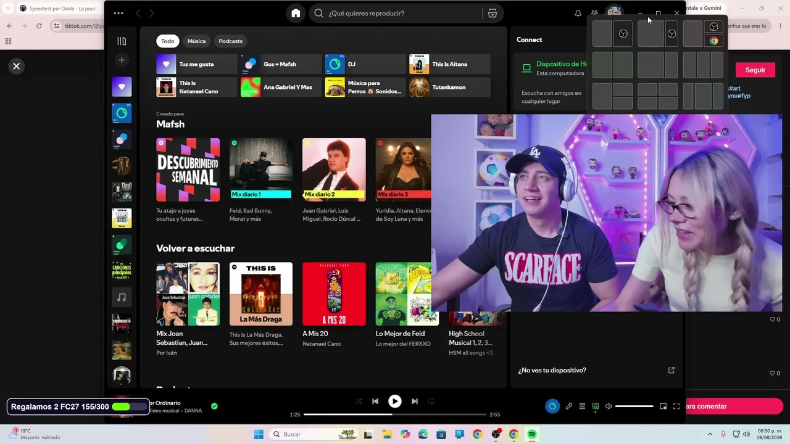790x444 pixels.
Task: Open external link icon in Connect panel
Action: 671,370
